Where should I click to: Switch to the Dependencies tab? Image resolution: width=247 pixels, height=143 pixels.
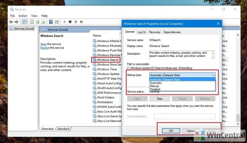coord(172,32)
